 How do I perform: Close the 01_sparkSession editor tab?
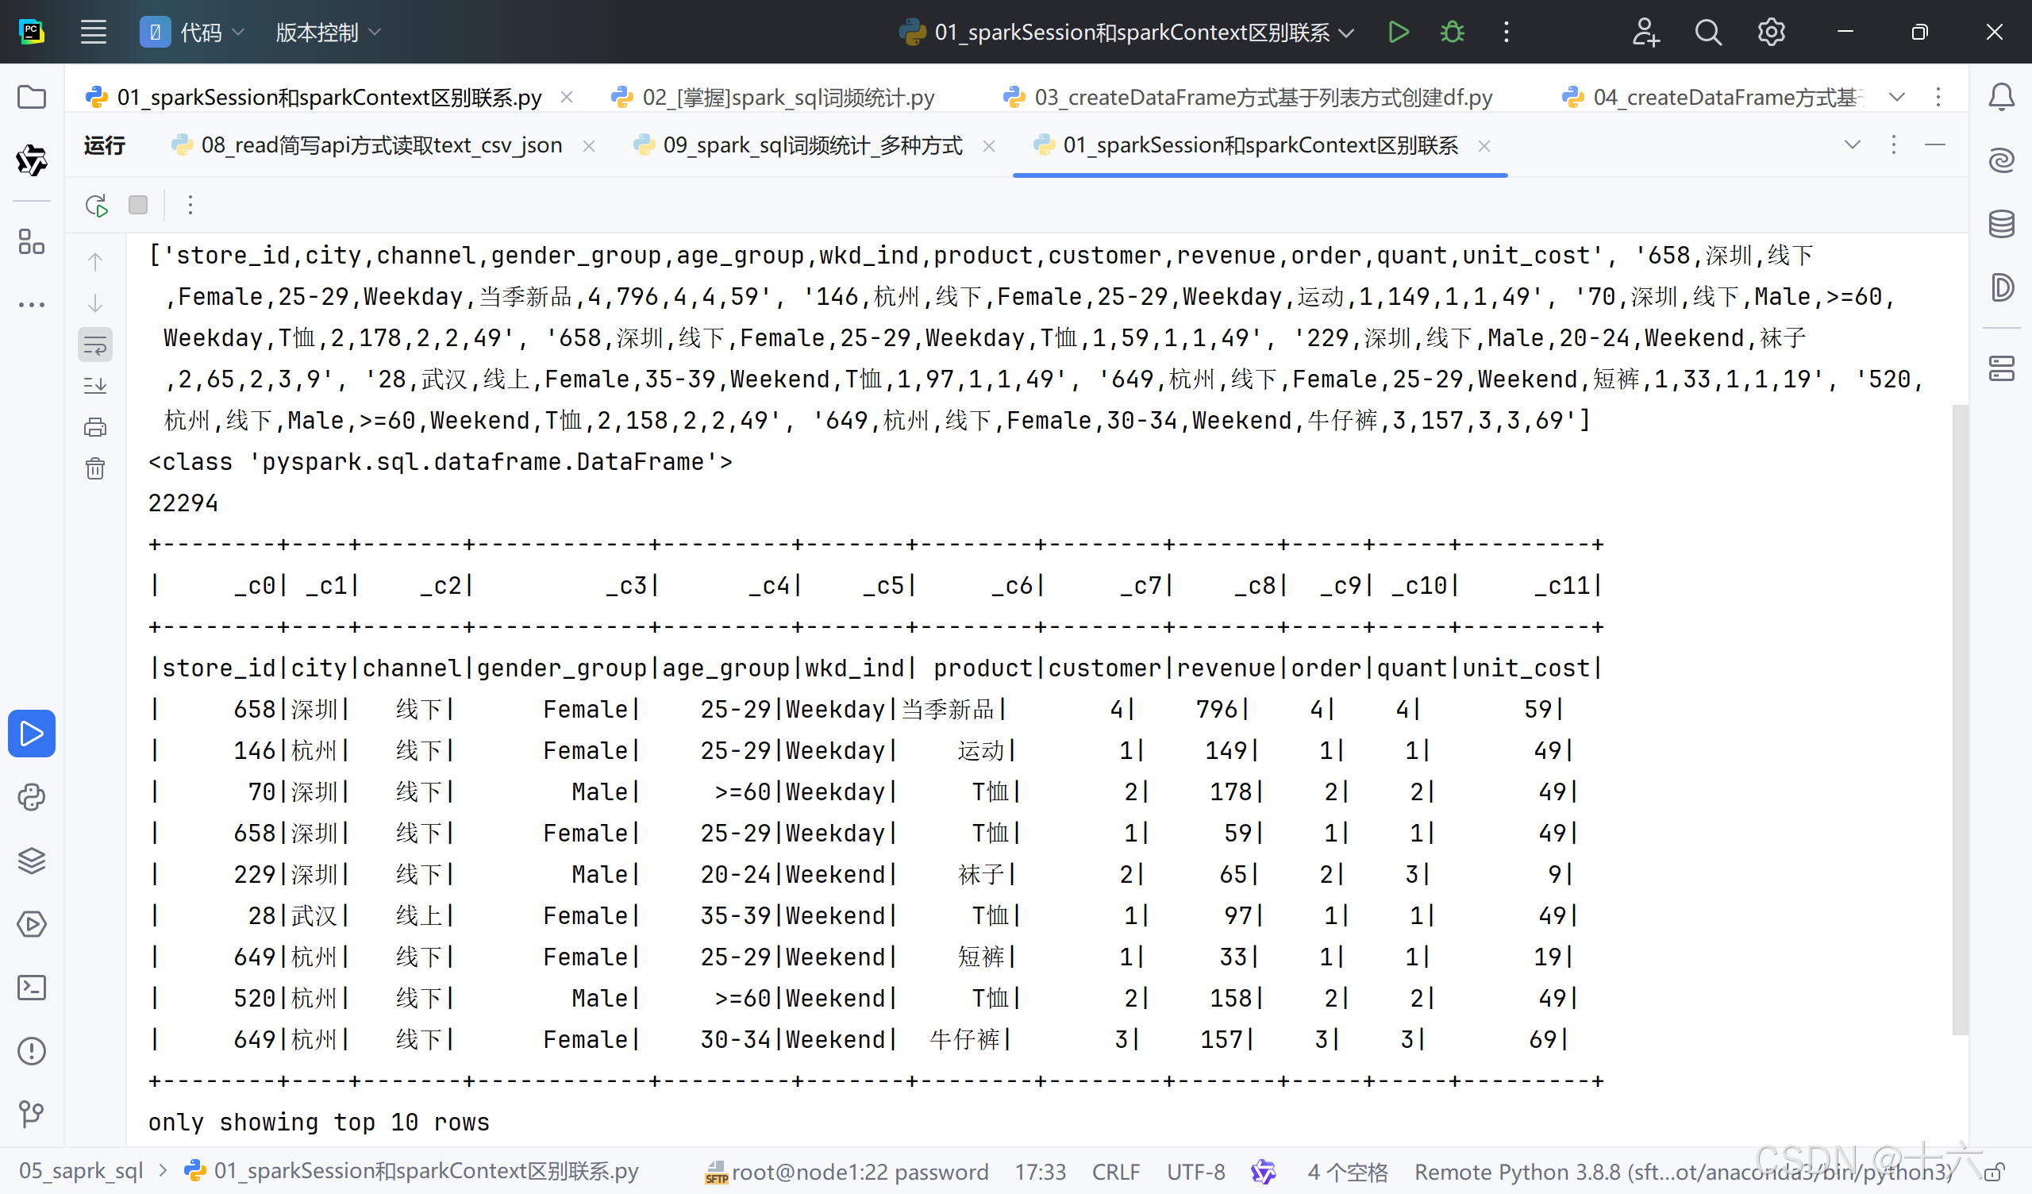(567, 98)
